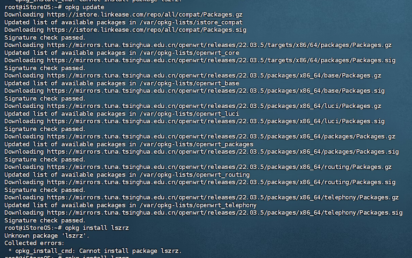Open the istore compat Packages.gz URL
Screen dimensions: 412x258
pos(144,15)
